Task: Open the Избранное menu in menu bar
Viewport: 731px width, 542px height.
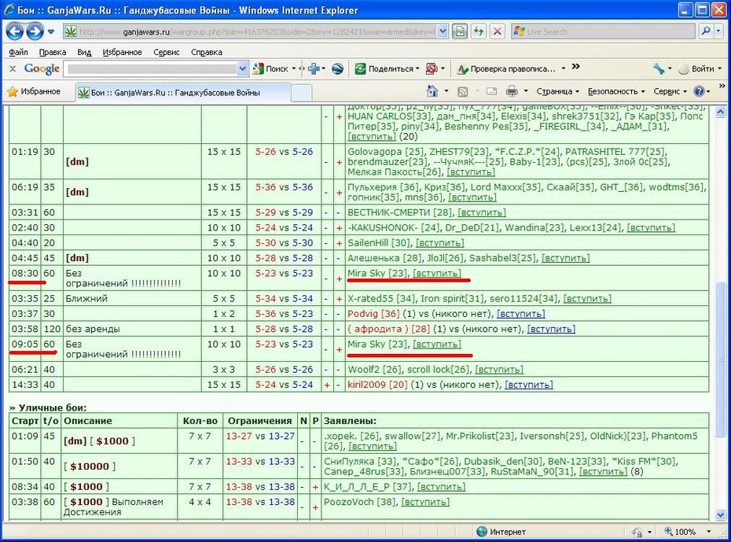Action: (122, 52)
